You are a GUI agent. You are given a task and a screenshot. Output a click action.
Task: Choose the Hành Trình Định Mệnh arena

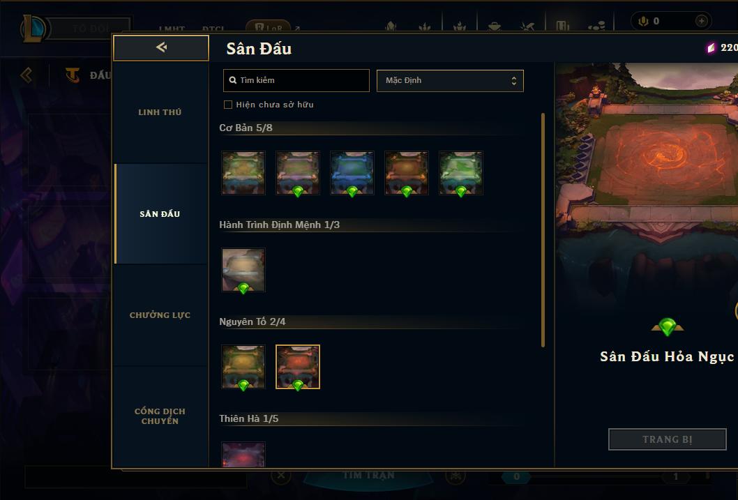point(243,270)
